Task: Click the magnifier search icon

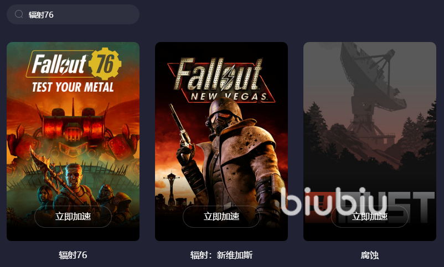Action: pyautogui.click(x=19, y=14)
